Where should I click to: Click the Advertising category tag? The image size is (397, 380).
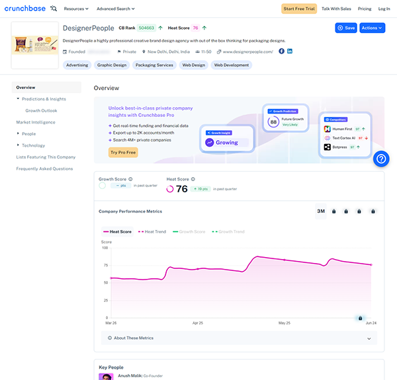77,65
